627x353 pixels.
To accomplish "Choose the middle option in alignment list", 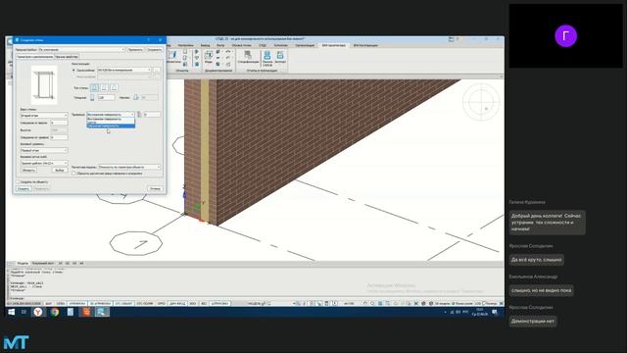I will click(x=111, y=123).
